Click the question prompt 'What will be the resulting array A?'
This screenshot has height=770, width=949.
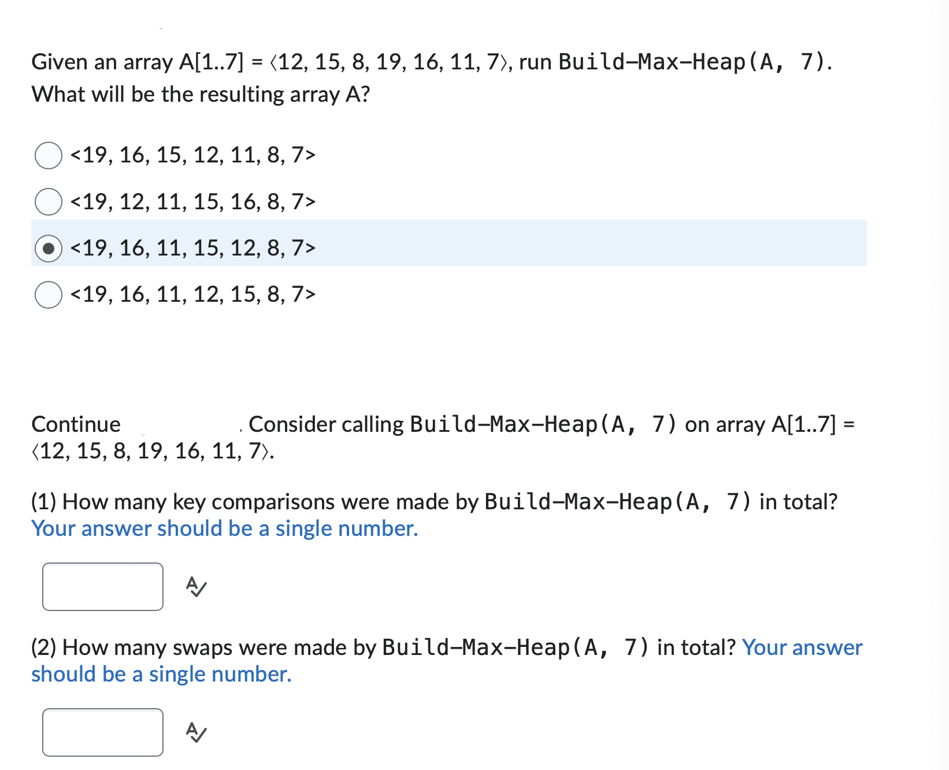coord(201,93)
